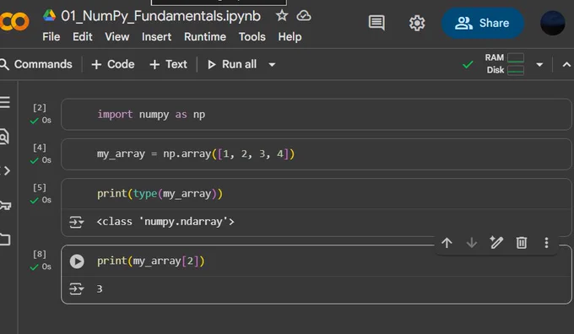Click execution count [8] indicator
574x334 pixels.
pos(40,254)
